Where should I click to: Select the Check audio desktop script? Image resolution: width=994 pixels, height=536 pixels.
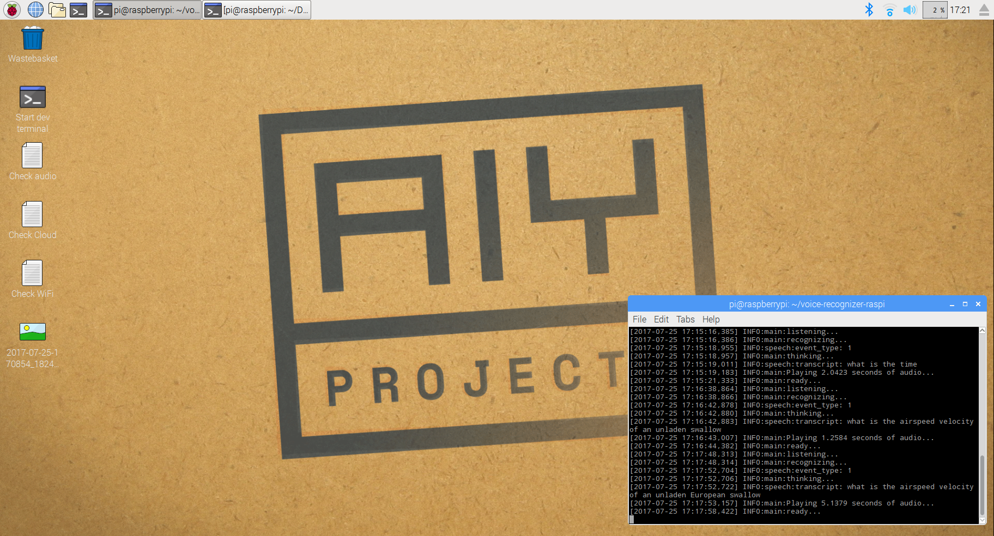[32, 156]
